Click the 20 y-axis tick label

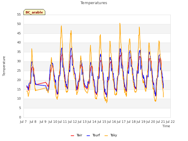tap(19, 80)
